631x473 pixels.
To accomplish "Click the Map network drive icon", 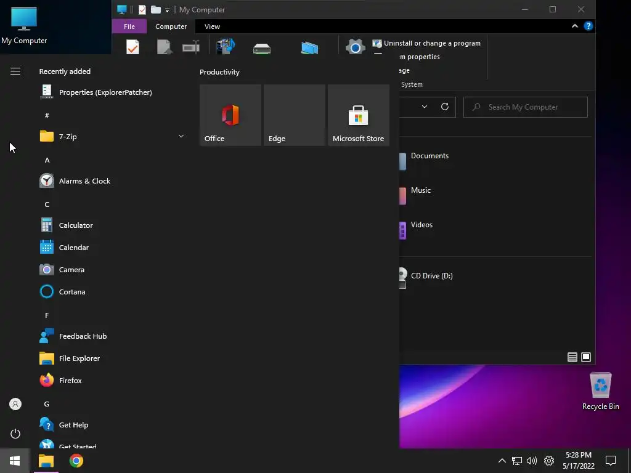I will (261, 49).
